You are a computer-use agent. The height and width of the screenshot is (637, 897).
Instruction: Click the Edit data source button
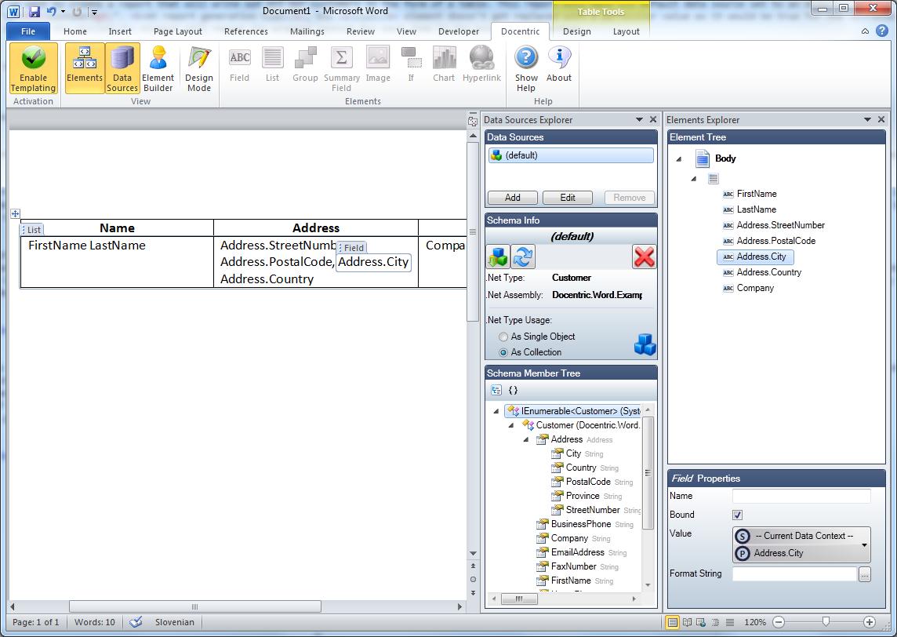click(568, 198)
